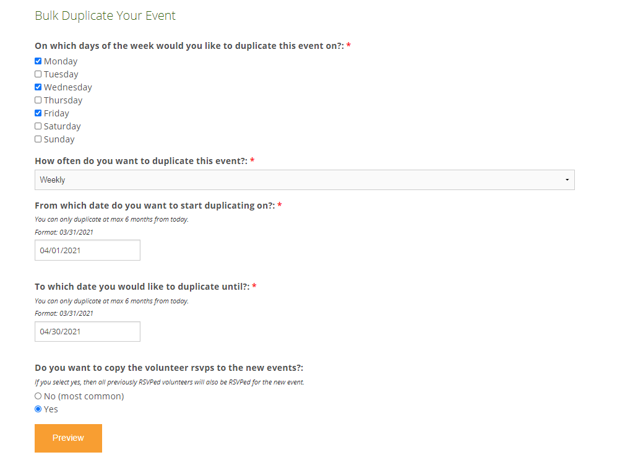Uncheck the Monday checkbox

(38, 61)
